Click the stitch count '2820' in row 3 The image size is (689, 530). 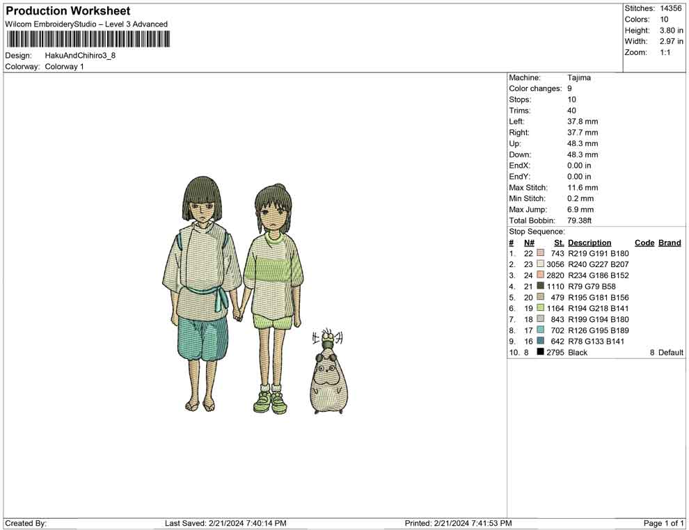[555, 275]
